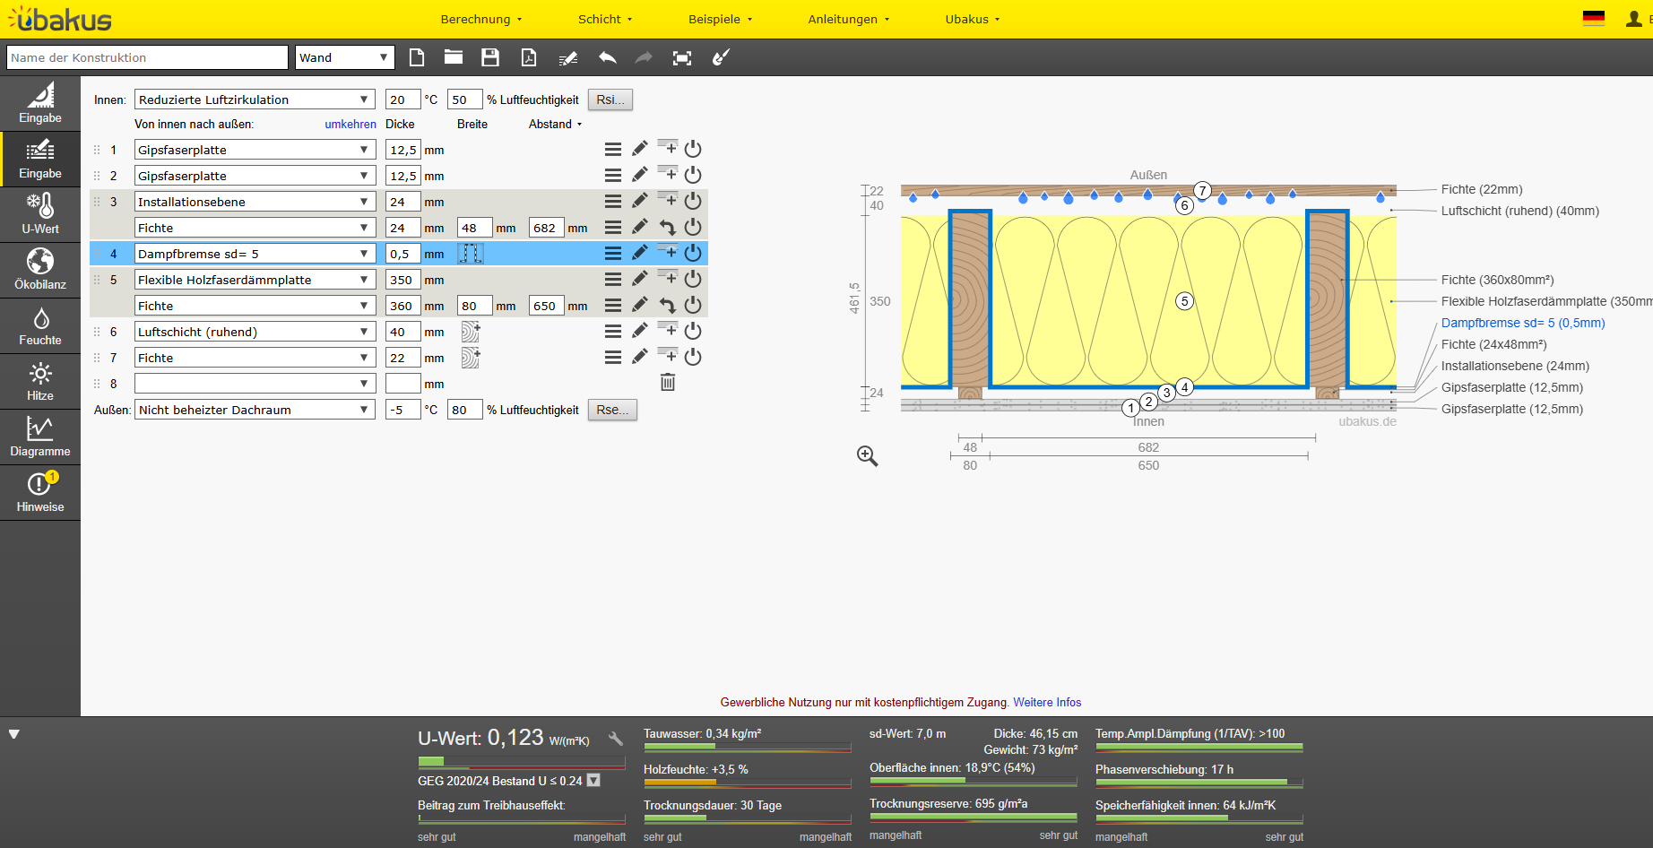Click the U-Wert rating bar
The height and width of the screenshot is (848, 1653).
(522, 762)
